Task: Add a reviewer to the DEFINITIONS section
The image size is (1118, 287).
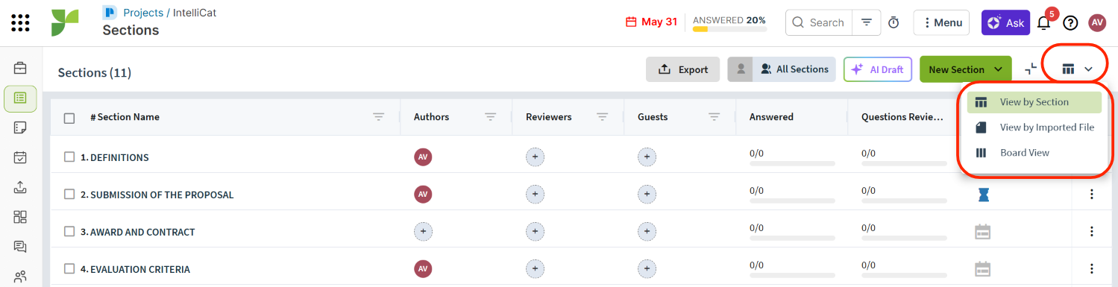Action: click(535, 157)
